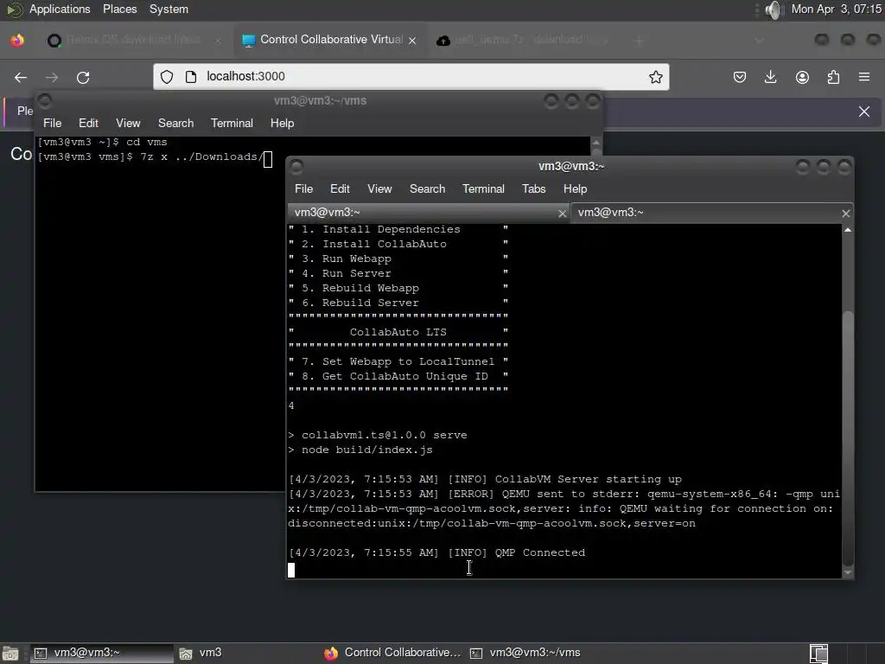Open Help menu in front terminal

click(575, 188)
